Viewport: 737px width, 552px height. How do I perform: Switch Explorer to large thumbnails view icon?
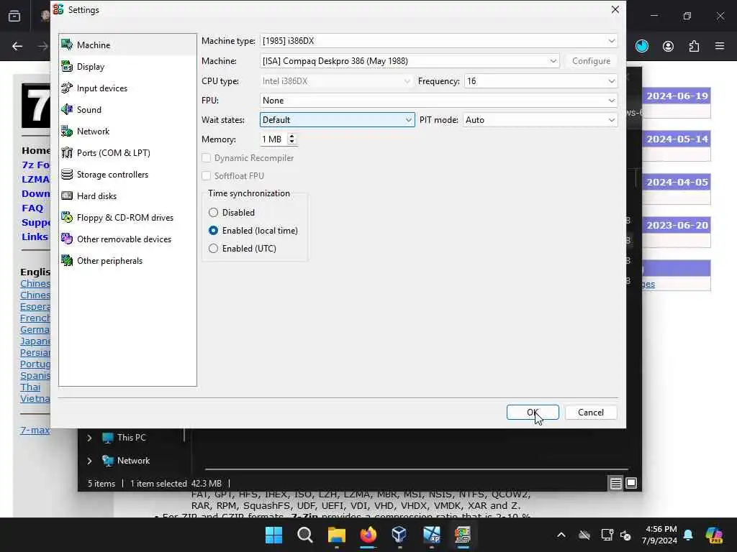[x=631, y=483]
